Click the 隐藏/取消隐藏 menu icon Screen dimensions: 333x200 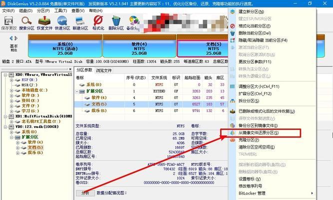(233, 40)
